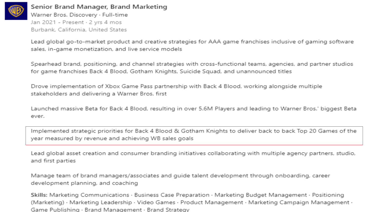368x212 pixels.
Task: Select the Marketing Campaign Management skill
Action: click(x=299, y=202)
